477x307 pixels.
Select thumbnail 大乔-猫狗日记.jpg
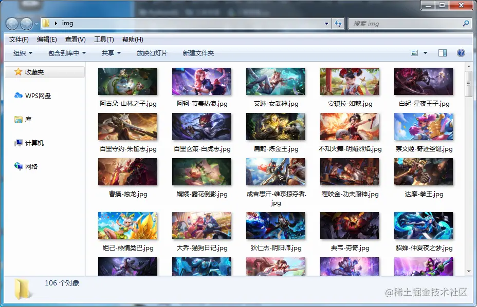click(201, 225)
